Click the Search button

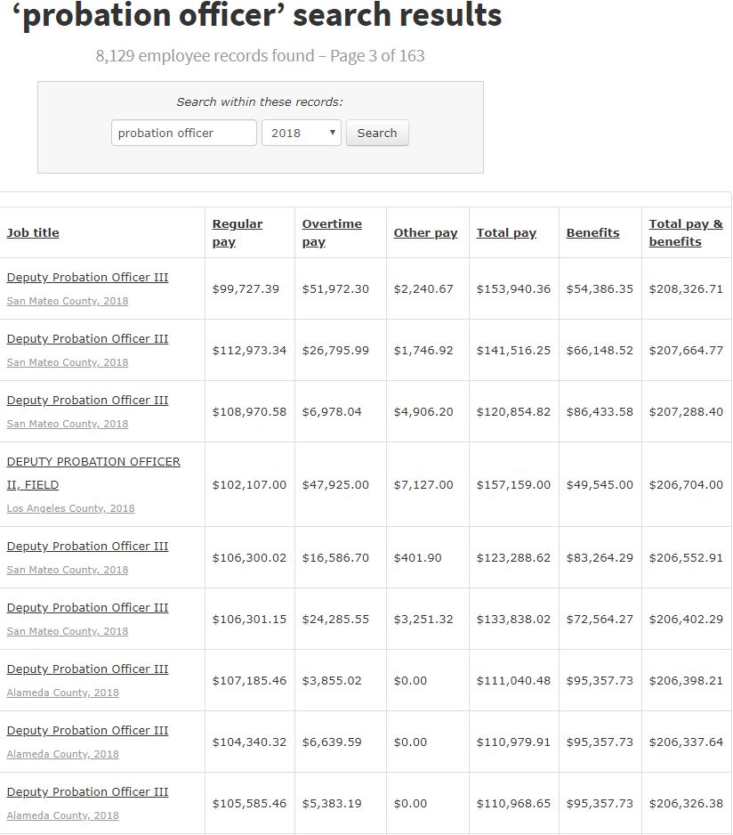(377, 133)
